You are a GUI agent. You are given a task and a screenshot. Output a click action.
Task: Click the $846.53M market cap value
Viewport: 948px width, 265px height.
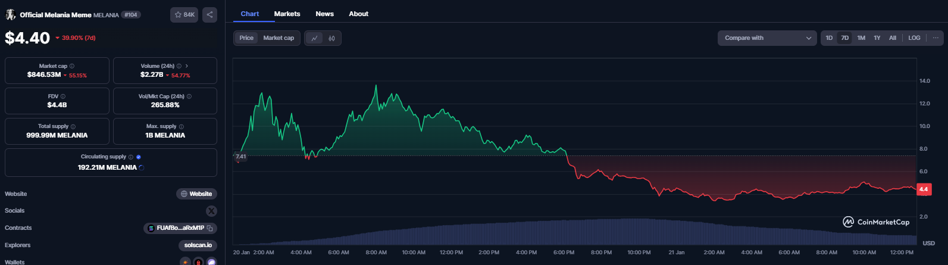(x=44, y=75)
